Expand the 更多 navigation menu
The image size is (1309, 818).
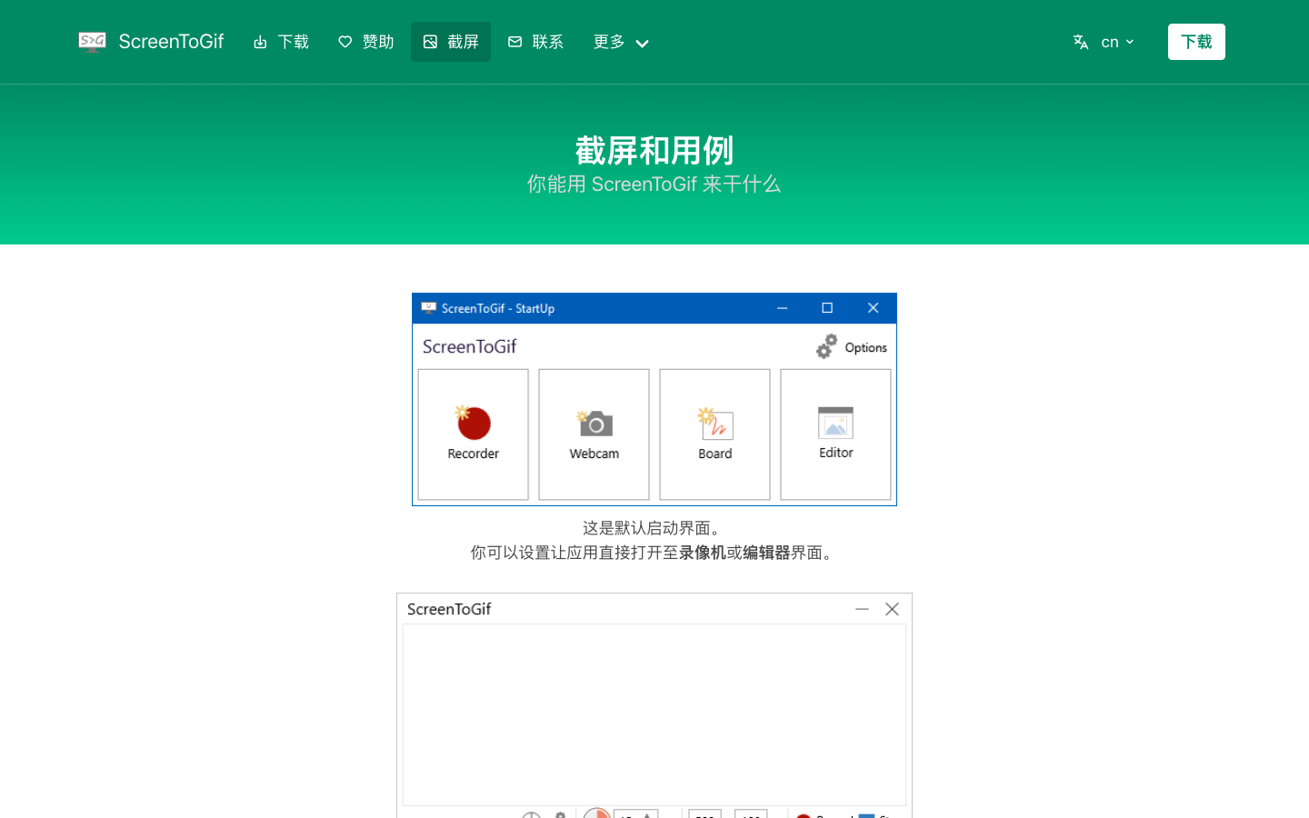[621, 42]
